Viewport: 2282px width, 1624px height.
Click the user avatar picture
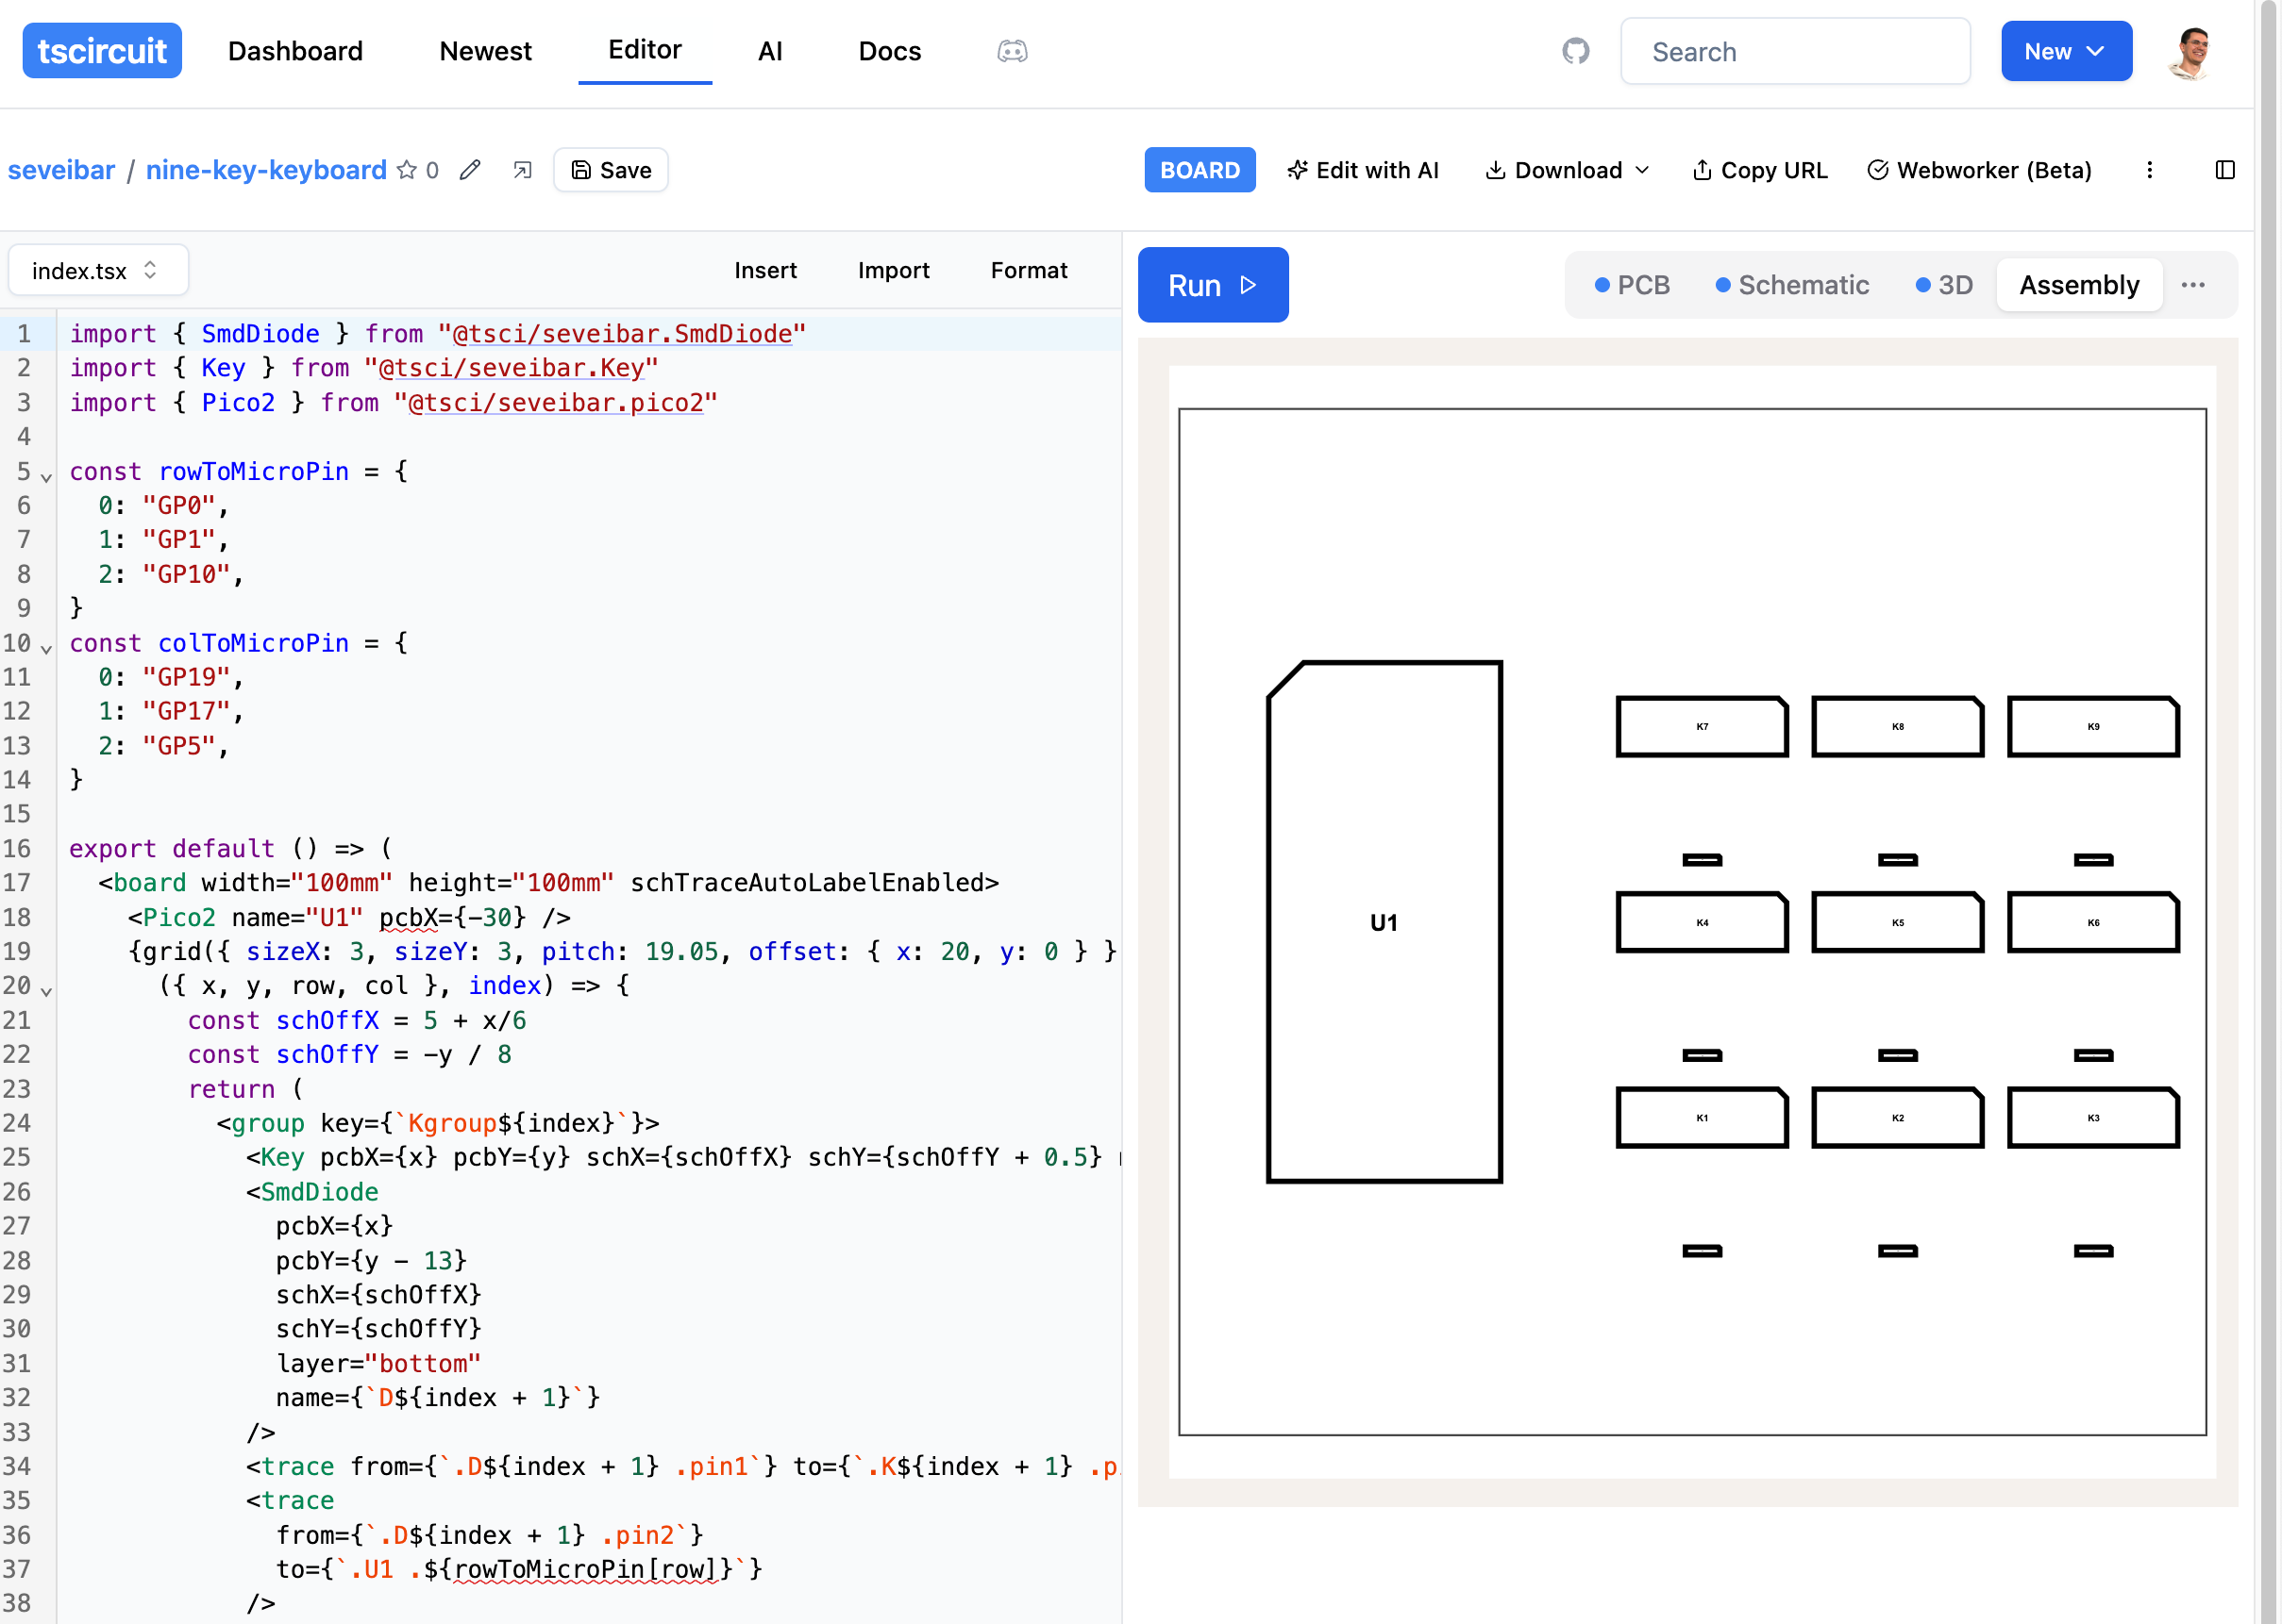tap(2190, 51)
